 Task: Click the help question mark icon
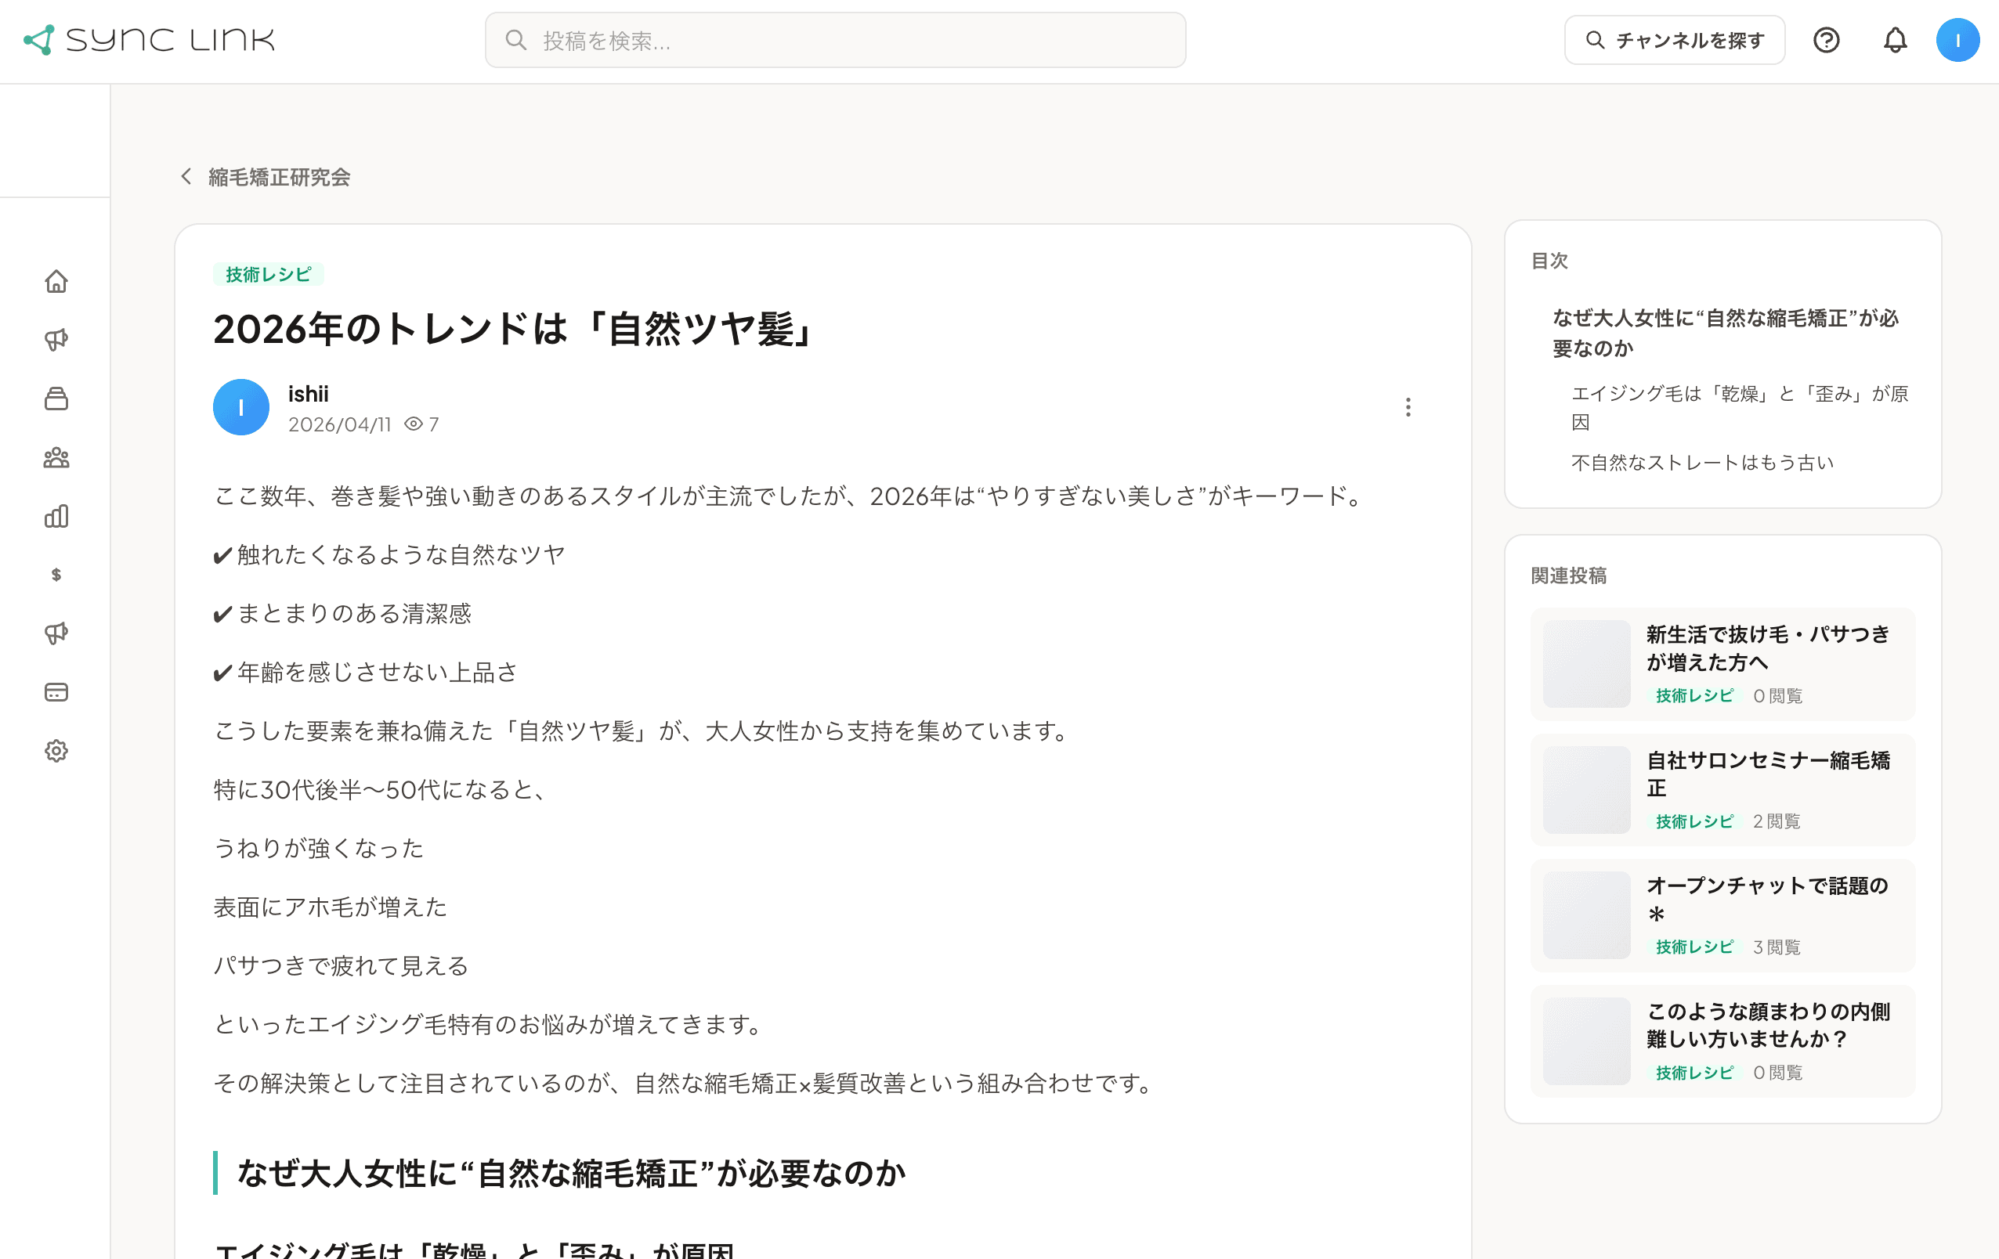point(1827,39)
